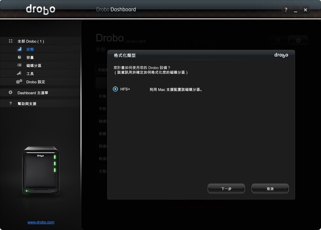Image resolution: width=321 pixels, height=230 pixels.
Task: Go to 磁碟分區 in the sidebar
Action: (34, 66)
